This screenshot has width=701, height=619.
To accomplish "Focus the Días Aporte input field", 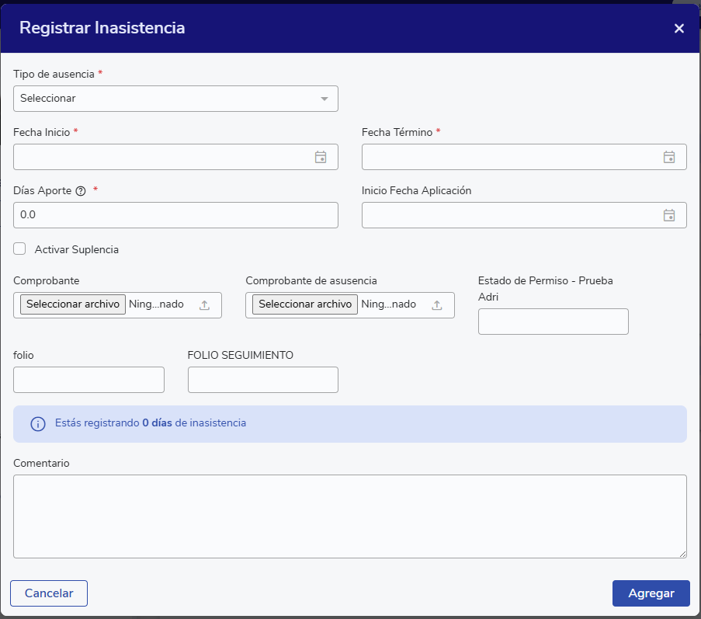I will pos(175,215).
